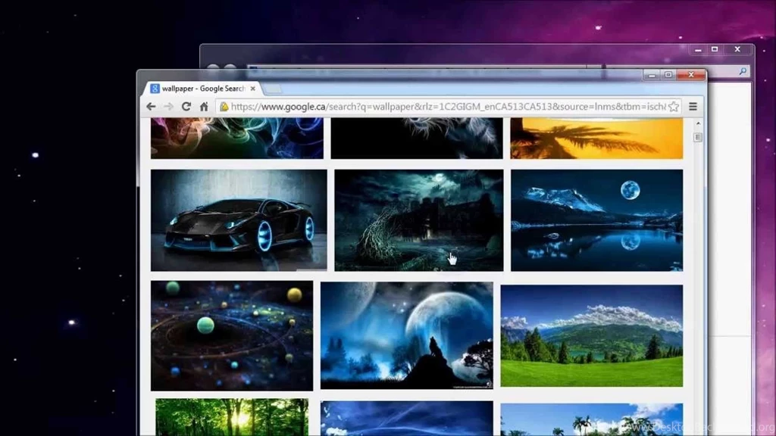
Task: Open the Chrome menu
Action: [694, 106]
